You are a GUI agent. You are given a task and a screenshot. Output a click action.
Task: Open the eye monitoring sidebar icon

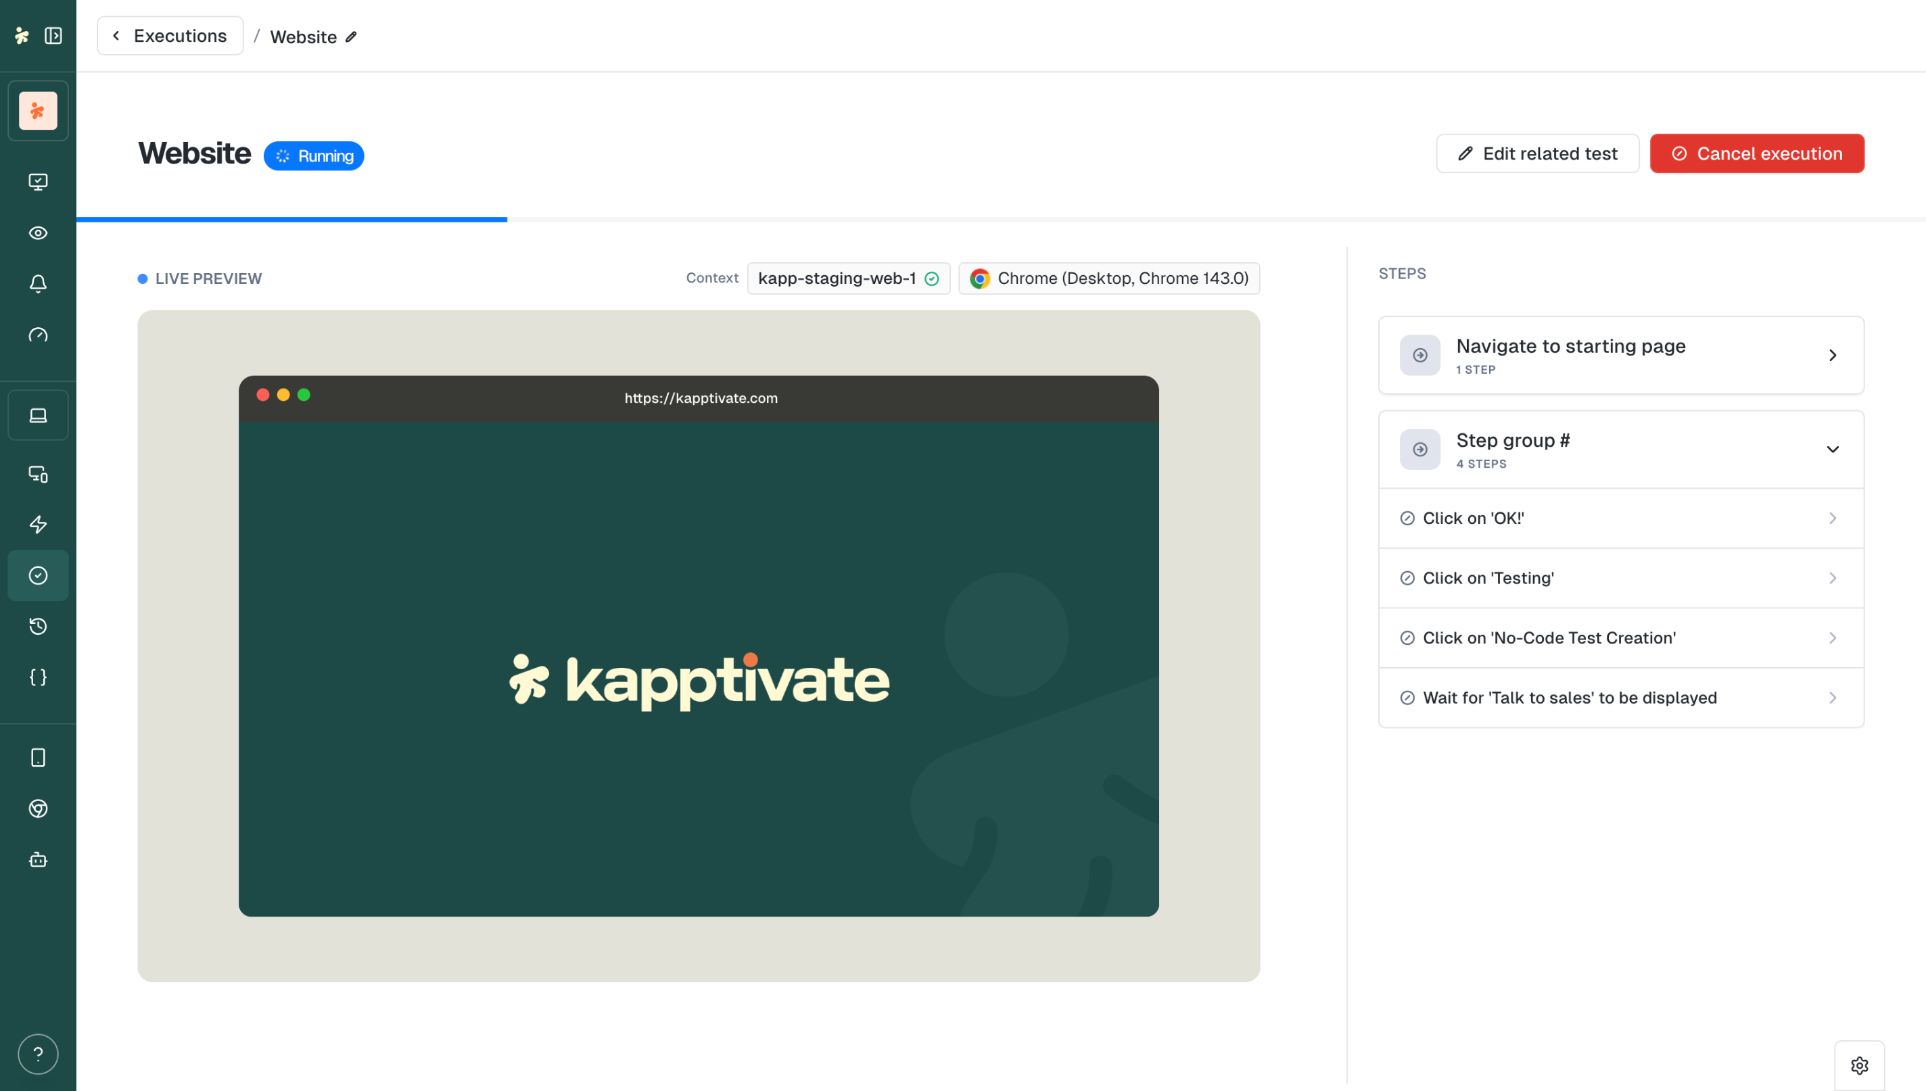click(39, 233)
